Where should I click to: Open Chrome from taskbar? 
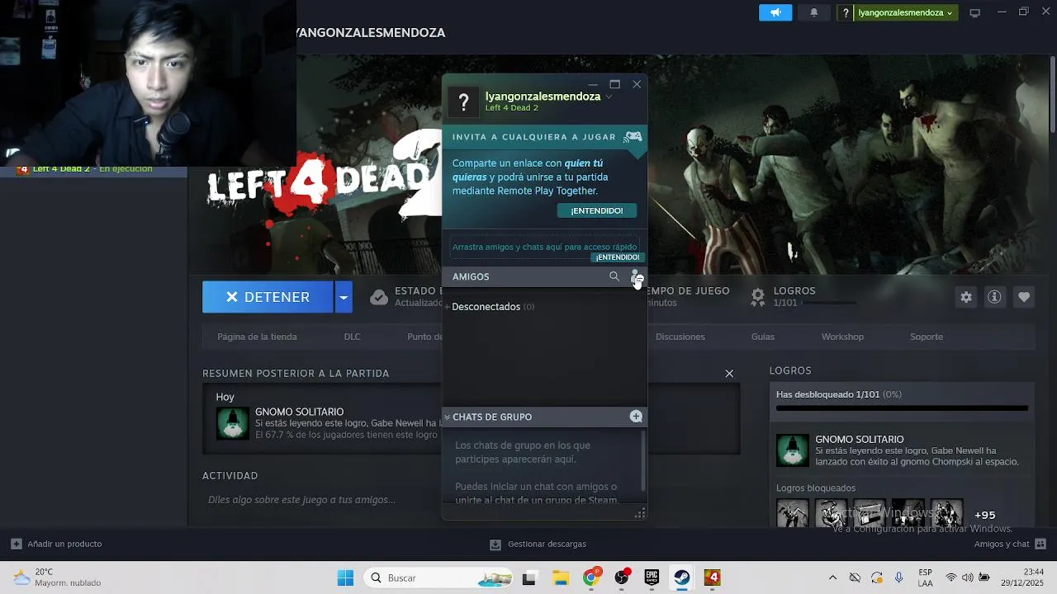(591, 578)
